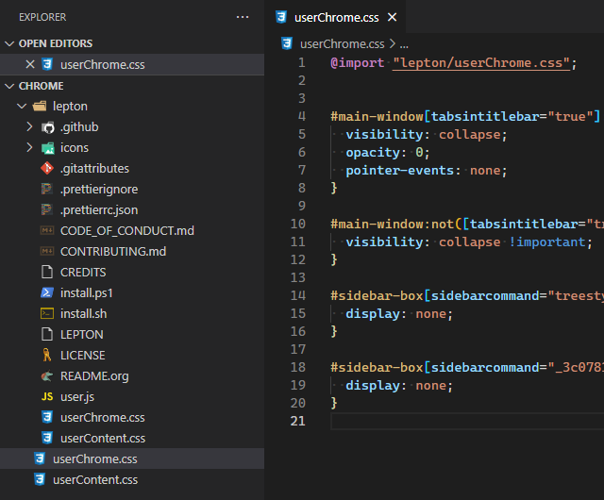This screenshot has width=604, height=500.
Task: Click the EXPLORER panel title
Action: [42, 17]
